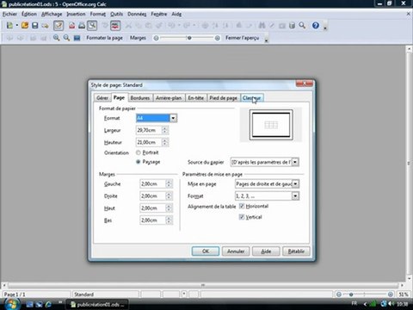The image size is (413, 310).
Task: Switch to the Bordures tab
Action: pos(140,98)
